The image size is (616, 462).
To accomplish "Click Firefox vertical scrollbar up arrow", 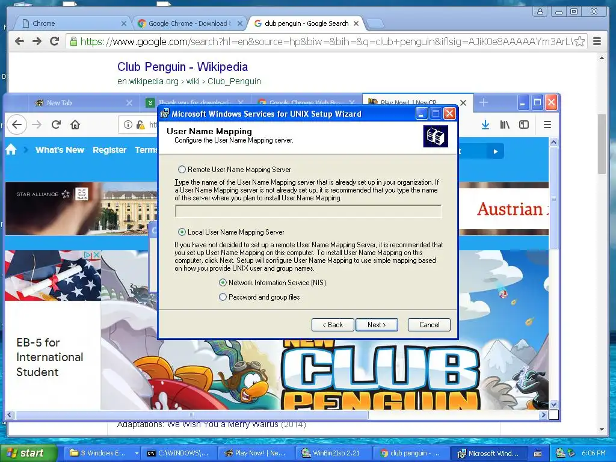I will click(x=553, y=142).
